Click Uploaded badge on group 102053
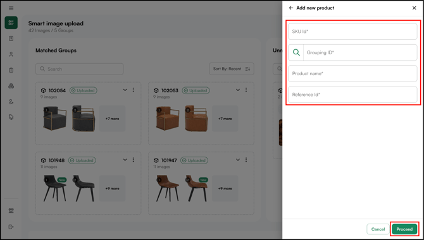The image size is (424, 240). coord(196,90)
